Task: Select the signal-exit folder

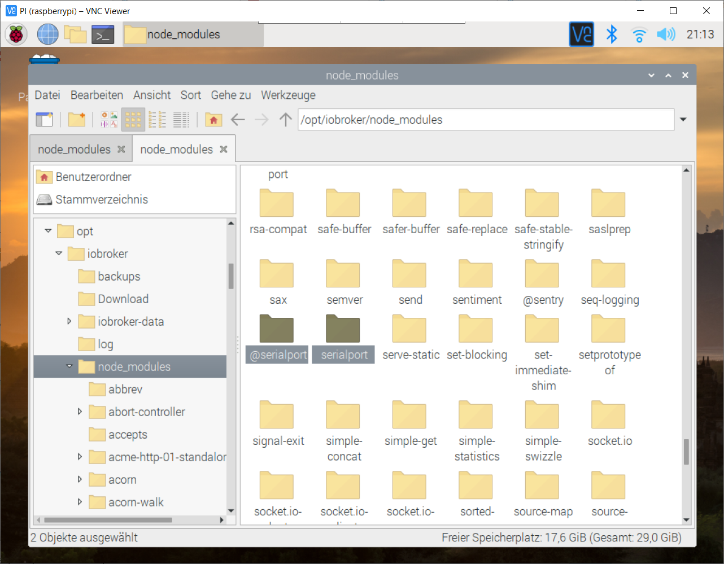Action: [x=278, y=425]
